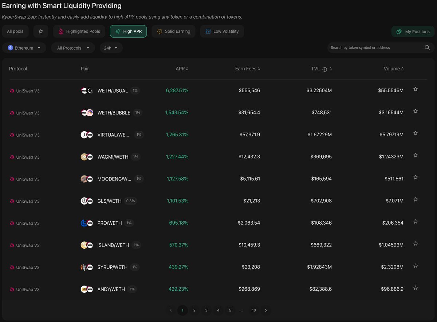Star the SYRUP/WETH pool
This screenshot has width=437, height=322.
click(416, 266)
